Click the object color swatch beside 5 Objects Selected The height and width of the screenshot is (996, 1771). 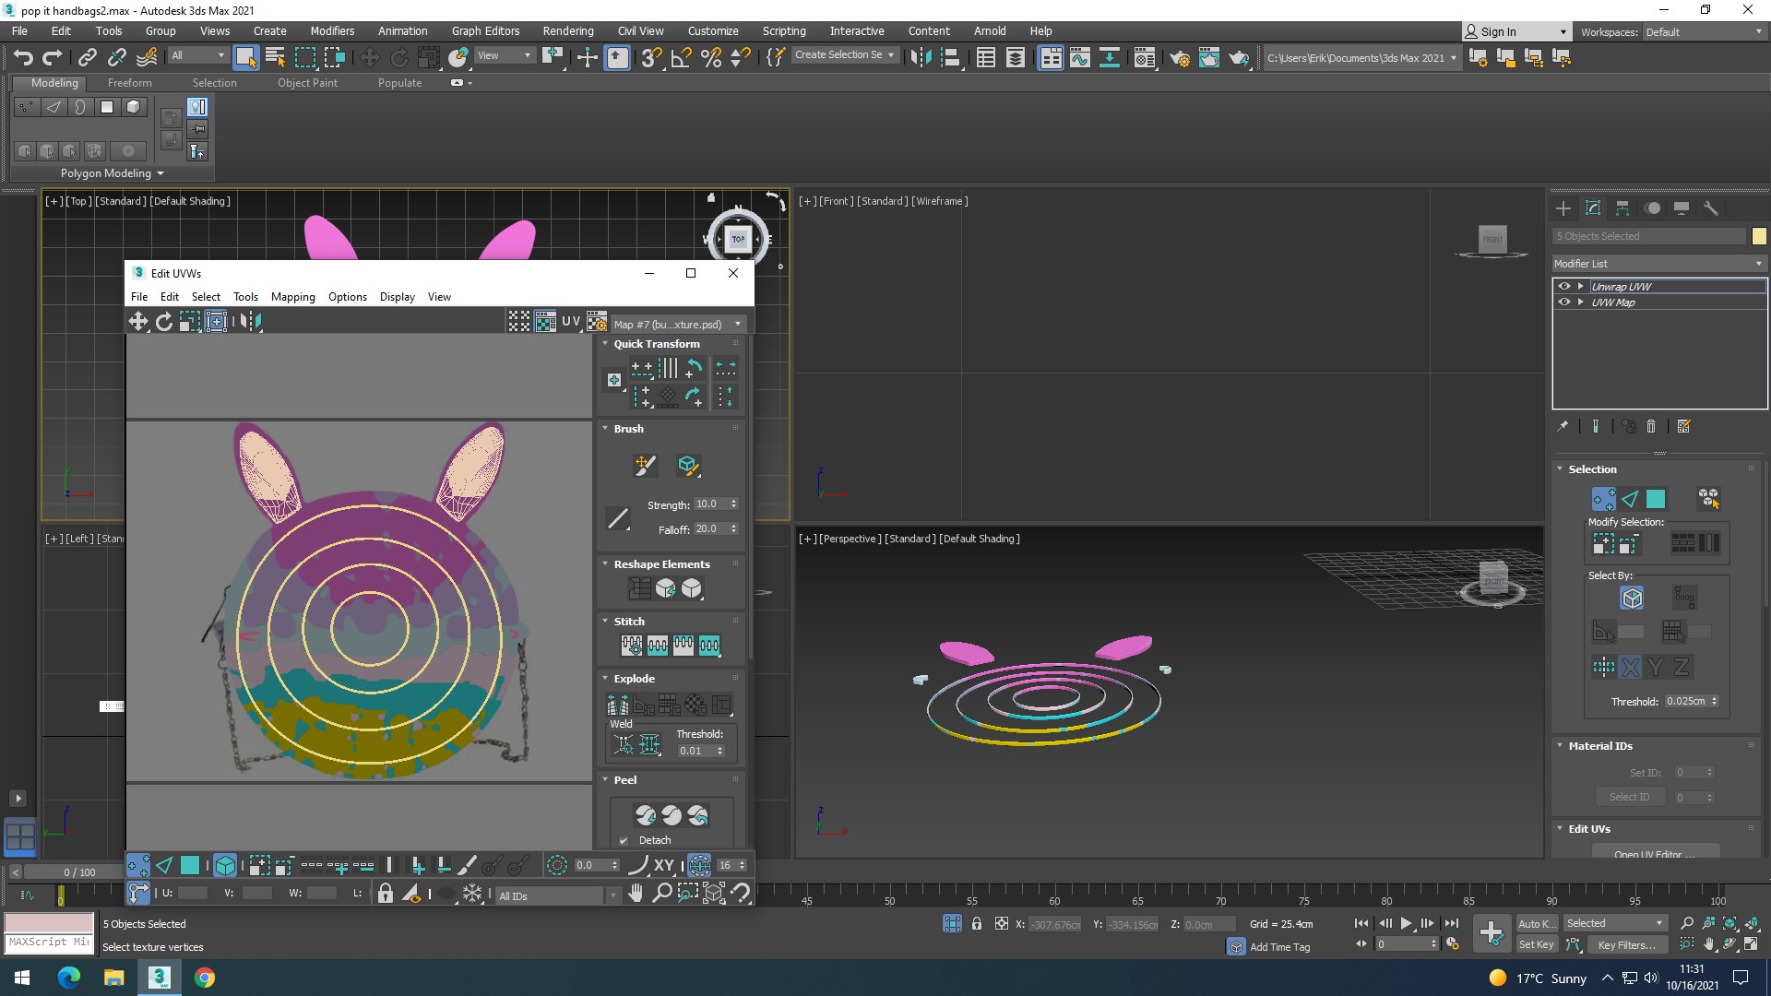coord(1759,236)
